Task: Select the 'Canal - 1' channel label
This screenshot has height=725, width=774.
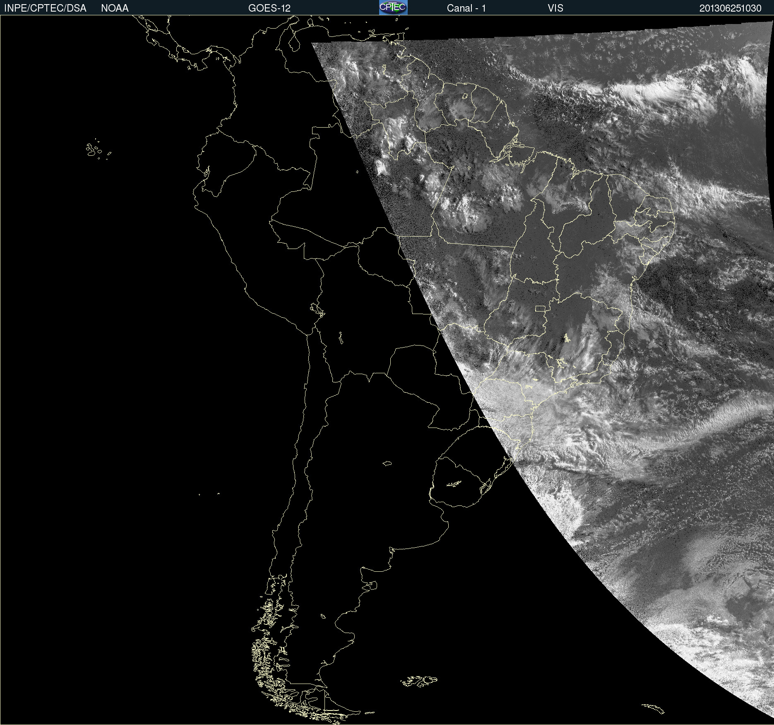Action: click(466, 8)
